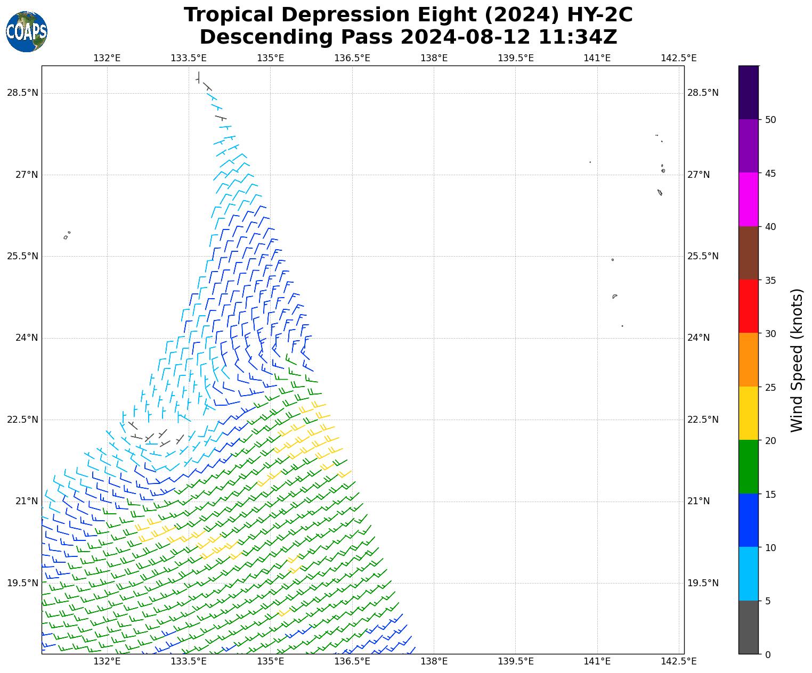Click the dark purple above-50 knots segment
This screenshot has height=673, width=812.
748,92
